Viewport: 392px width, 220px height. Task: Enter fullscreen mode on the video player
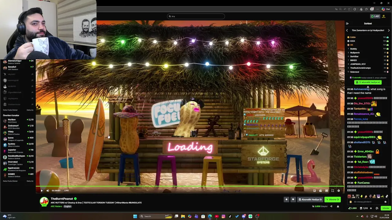coord(333,191)
